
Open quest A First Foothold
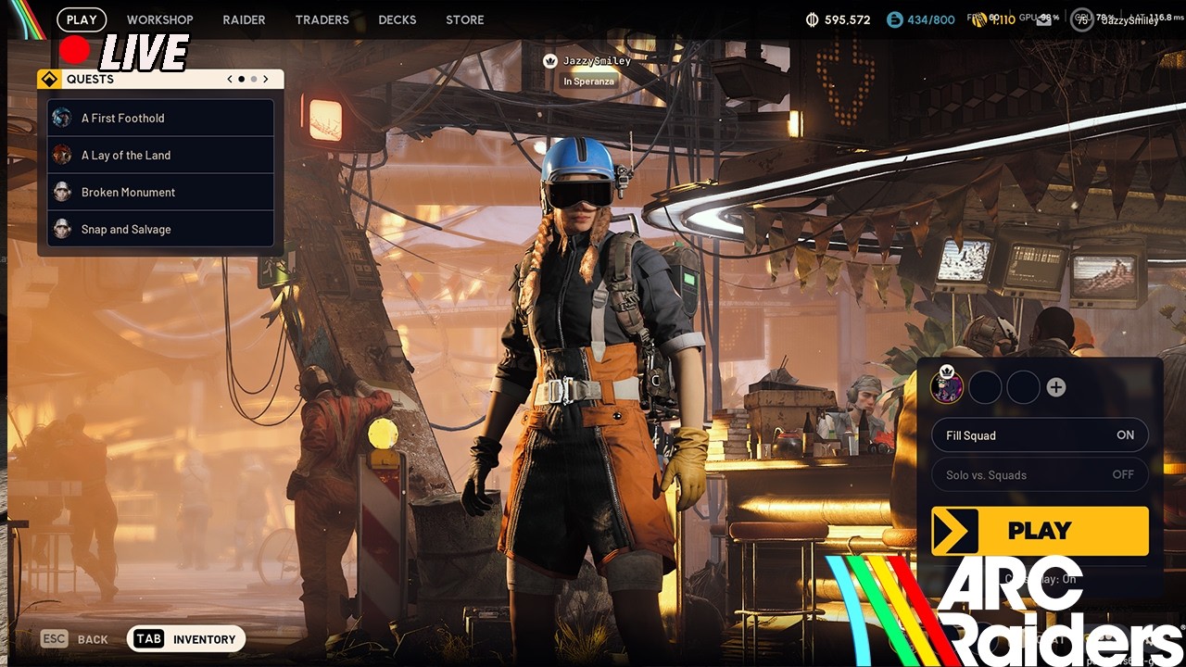[x=160, y=118]
